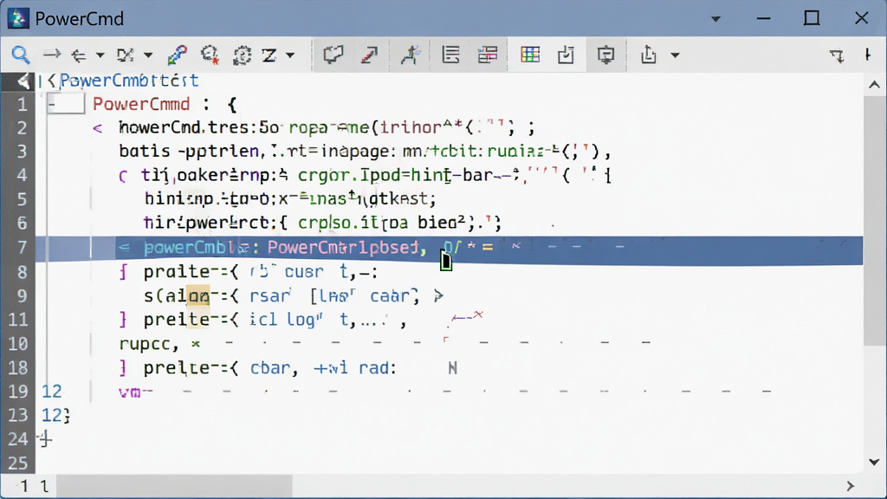Open the dropdown beside the back arrow

point(100,55)
